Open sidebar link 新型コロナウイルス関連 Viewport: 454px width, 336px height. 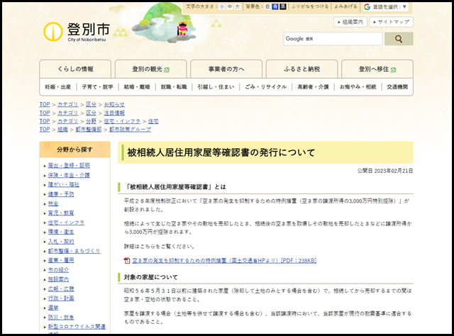click(x=77, y=327)
